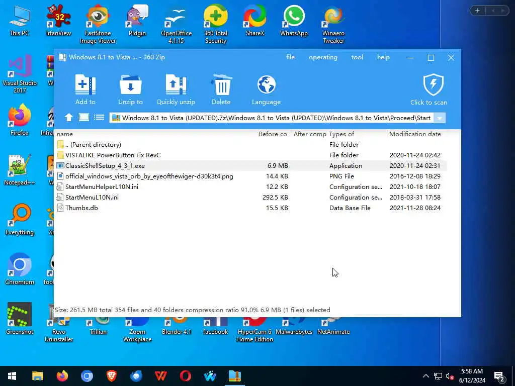Image resolution: width=515 pixels, height=386 pixels.
Task: Click the Data Base File type cell
Action: click(350, 208)
